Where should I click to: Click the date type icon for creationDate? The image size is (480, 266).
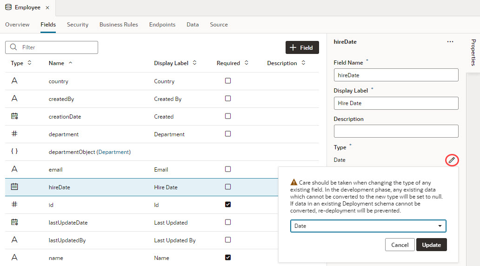point(14,116)
